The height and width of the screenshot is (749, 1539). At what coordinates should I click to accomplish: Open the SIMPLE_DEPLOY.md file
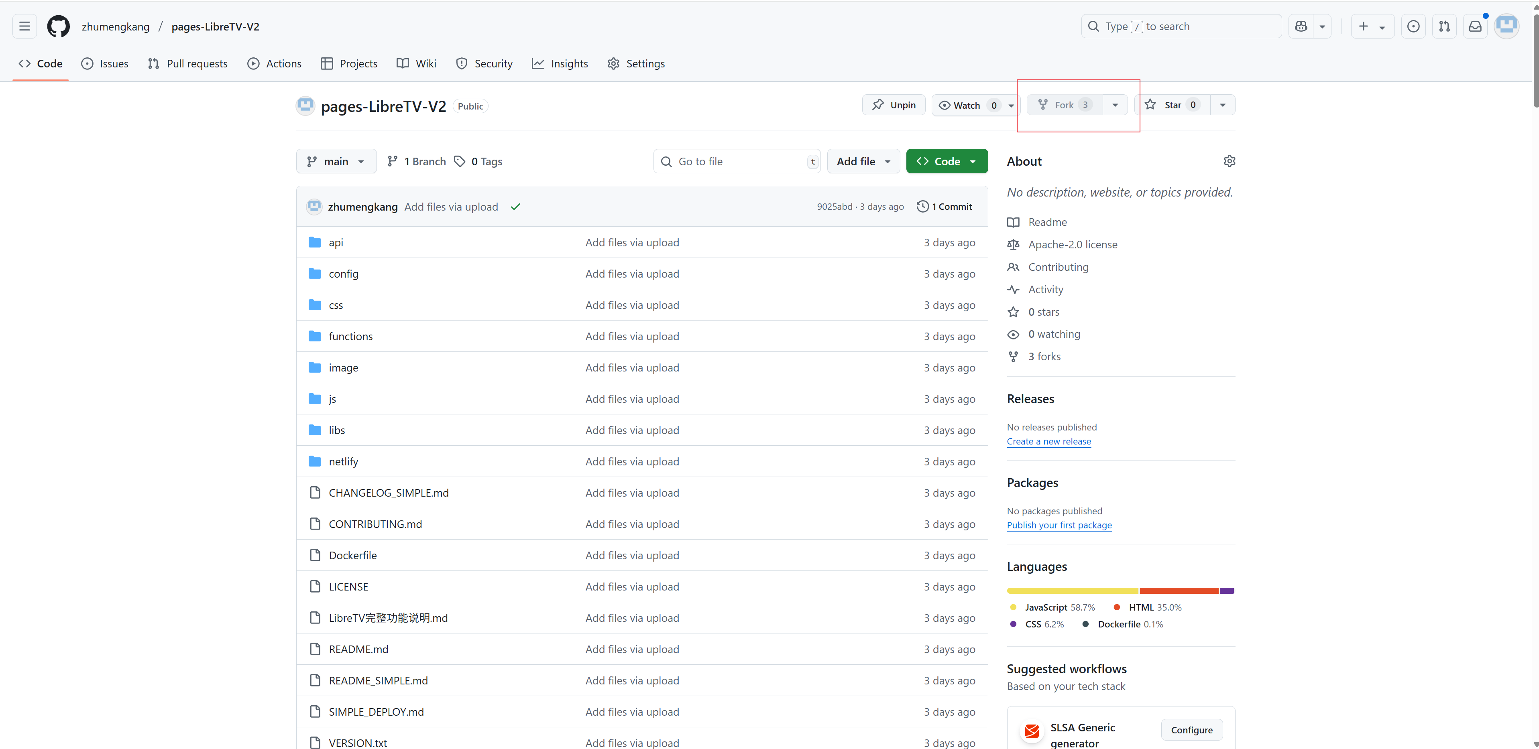(376, 712)
